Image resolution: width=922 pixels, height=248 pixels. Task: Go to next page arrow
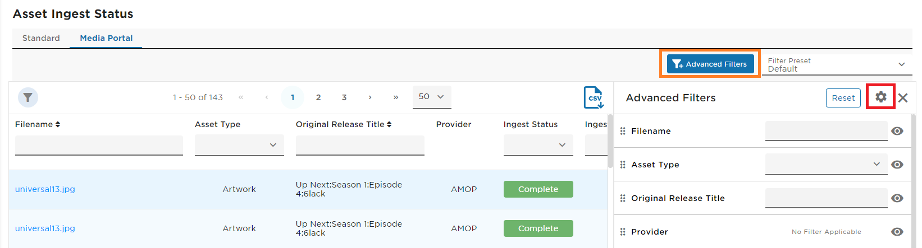click(370, 97)
